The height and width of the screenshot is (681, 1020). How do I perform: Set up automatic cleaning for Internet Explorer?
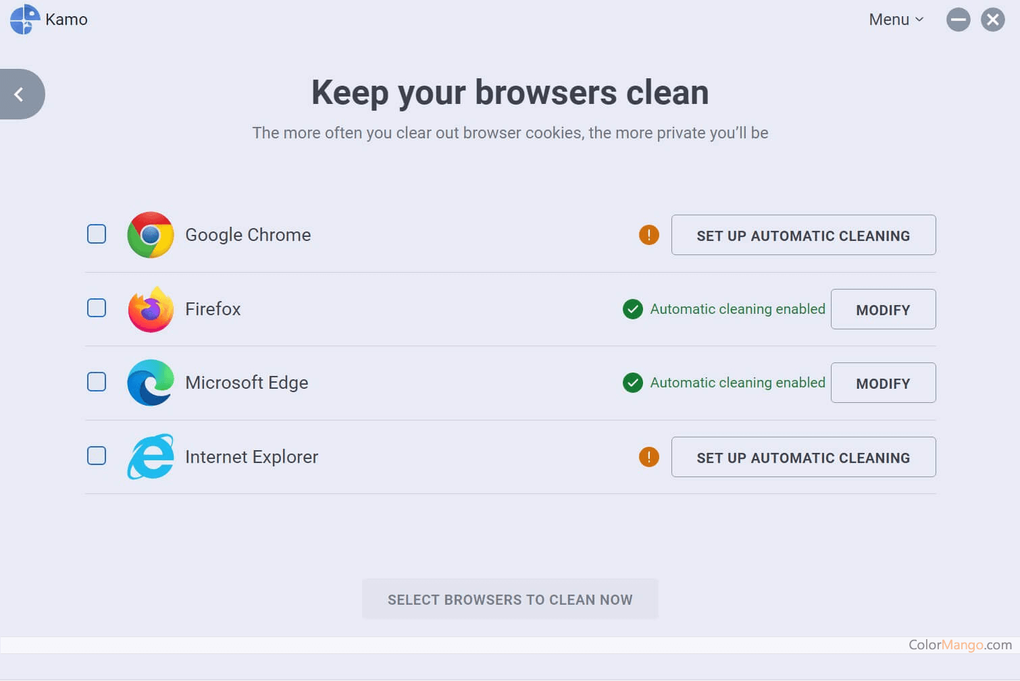coord(803,458)
